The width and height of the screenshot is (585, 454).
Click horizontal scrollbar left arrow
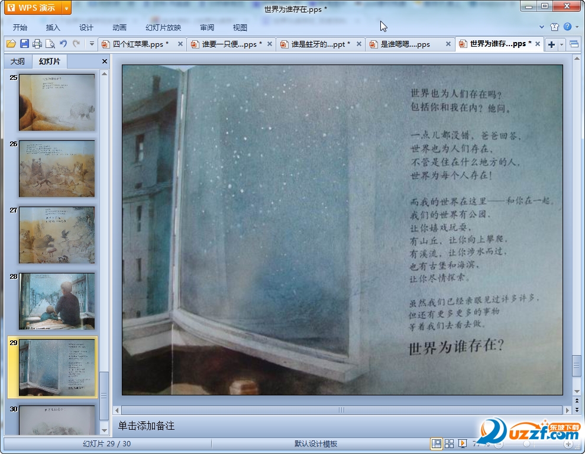coord(117,410)
